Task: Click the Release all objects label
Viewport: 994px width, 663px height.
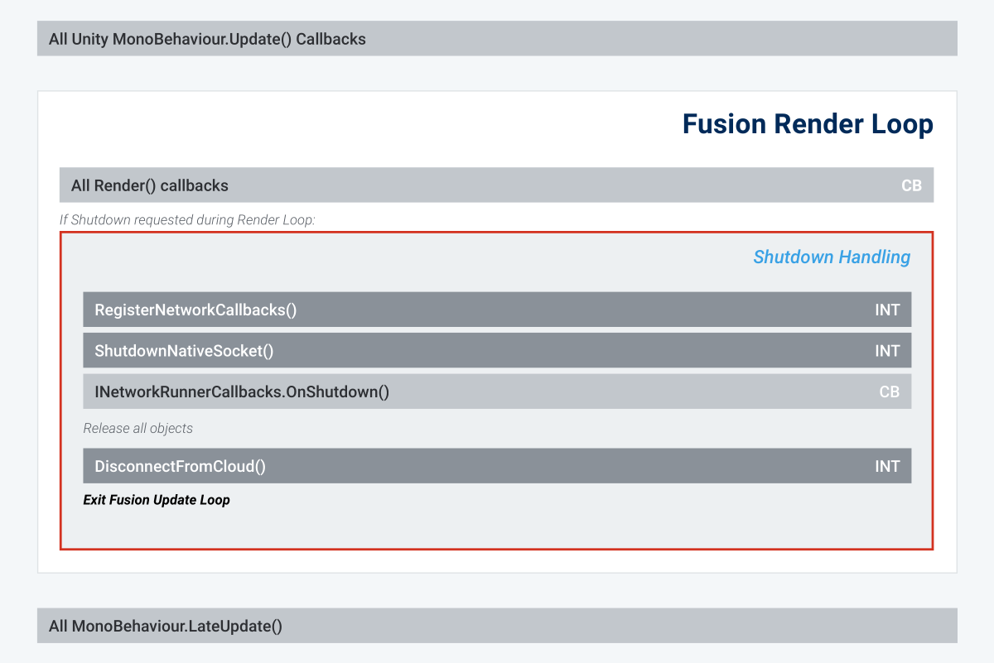Action: [x=138, y=428]
